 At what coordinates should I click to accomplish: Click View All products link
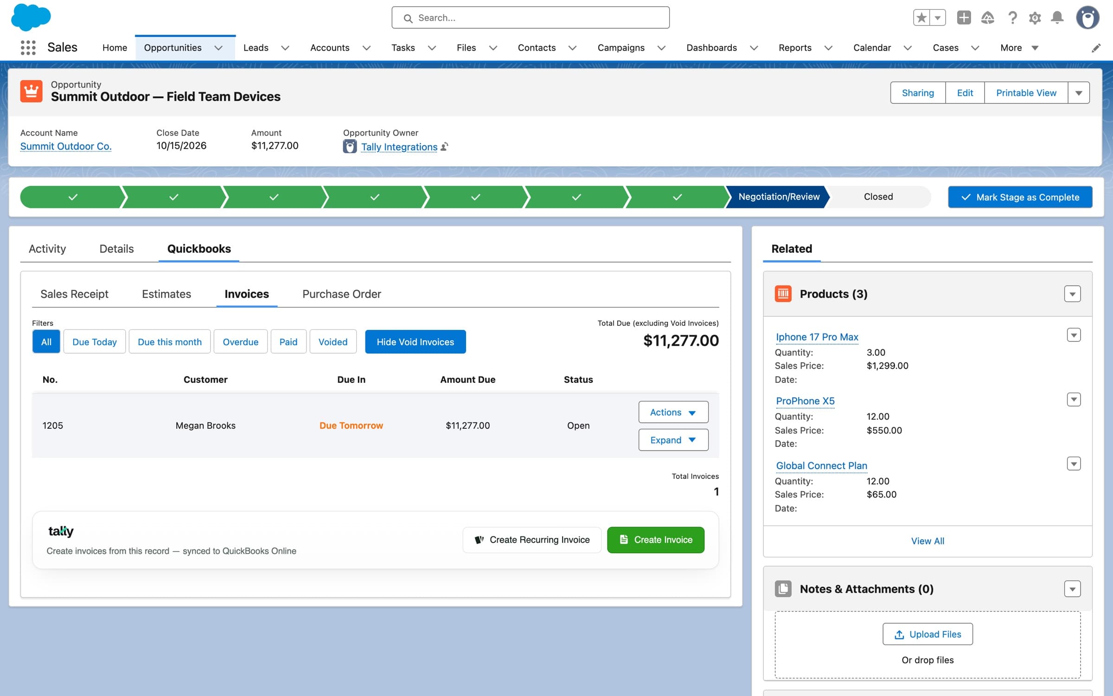pyautogui.click(x=927, y=541)
